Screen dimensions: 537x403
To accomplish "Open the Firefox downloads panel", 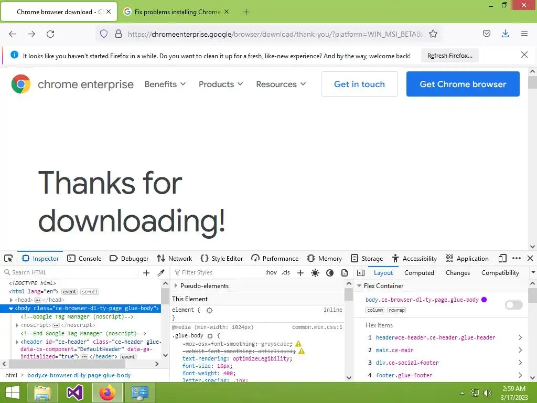I will tap(505, 34).
